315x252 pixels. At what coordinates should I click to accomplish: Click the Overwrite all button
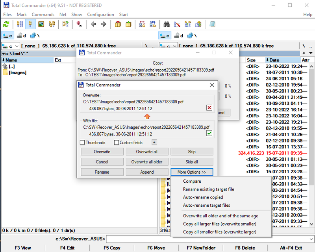[x=147, y=152]
